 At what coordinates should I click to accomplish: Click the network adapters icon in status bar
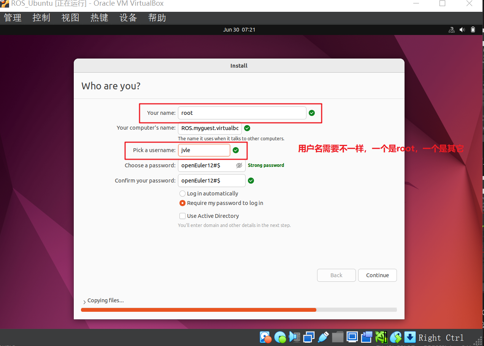coord(309,337)
